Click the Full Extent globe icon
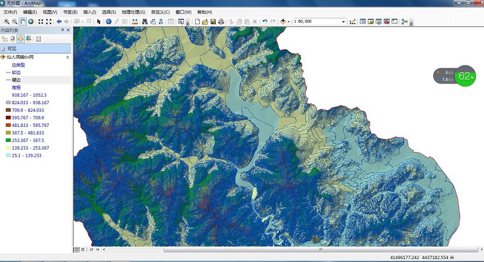 tap(31, 22)
